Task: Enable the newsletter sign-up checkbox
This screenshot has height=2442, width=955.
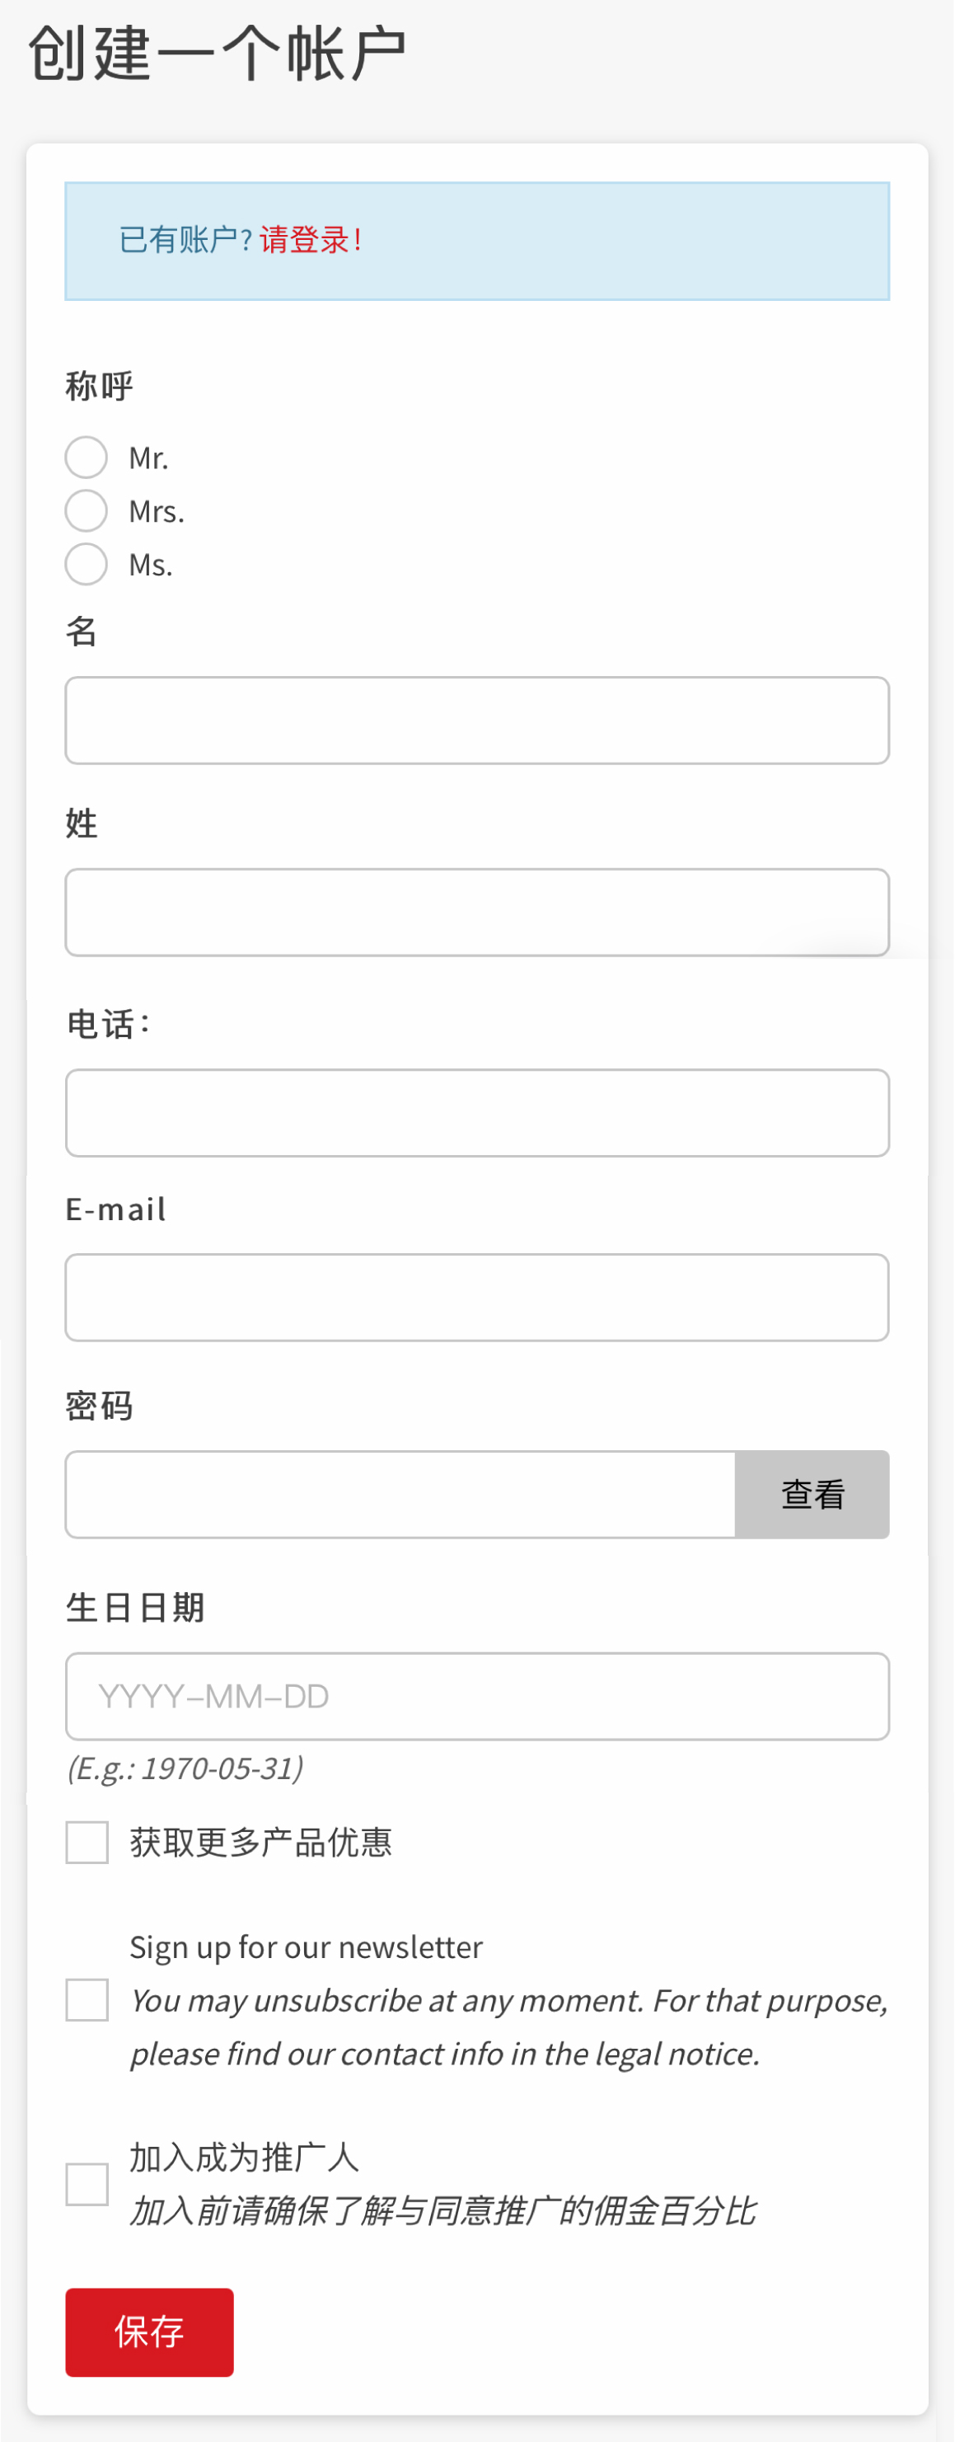Action: [87, 2000]
